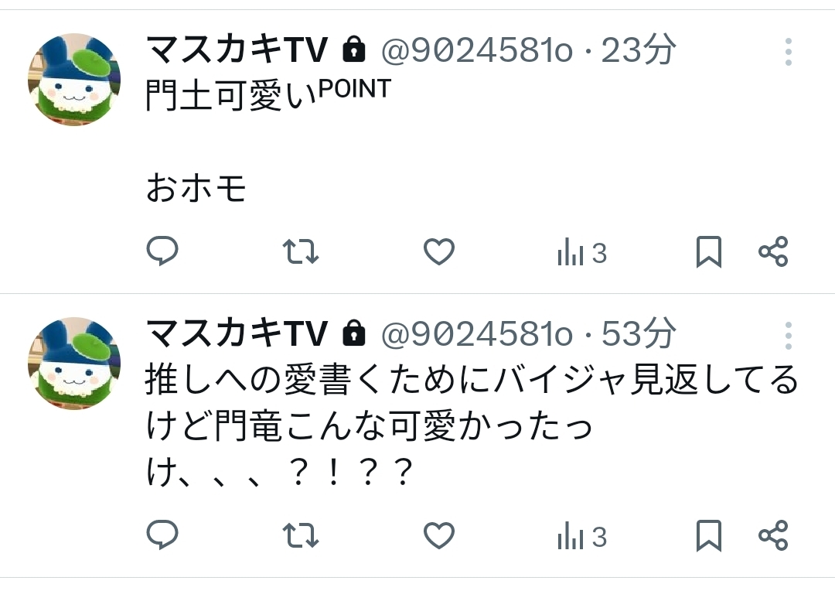The width and height of the screenshot is (835, 591).
Task: View analytics on the 23分 post
Action: point(581,253)
